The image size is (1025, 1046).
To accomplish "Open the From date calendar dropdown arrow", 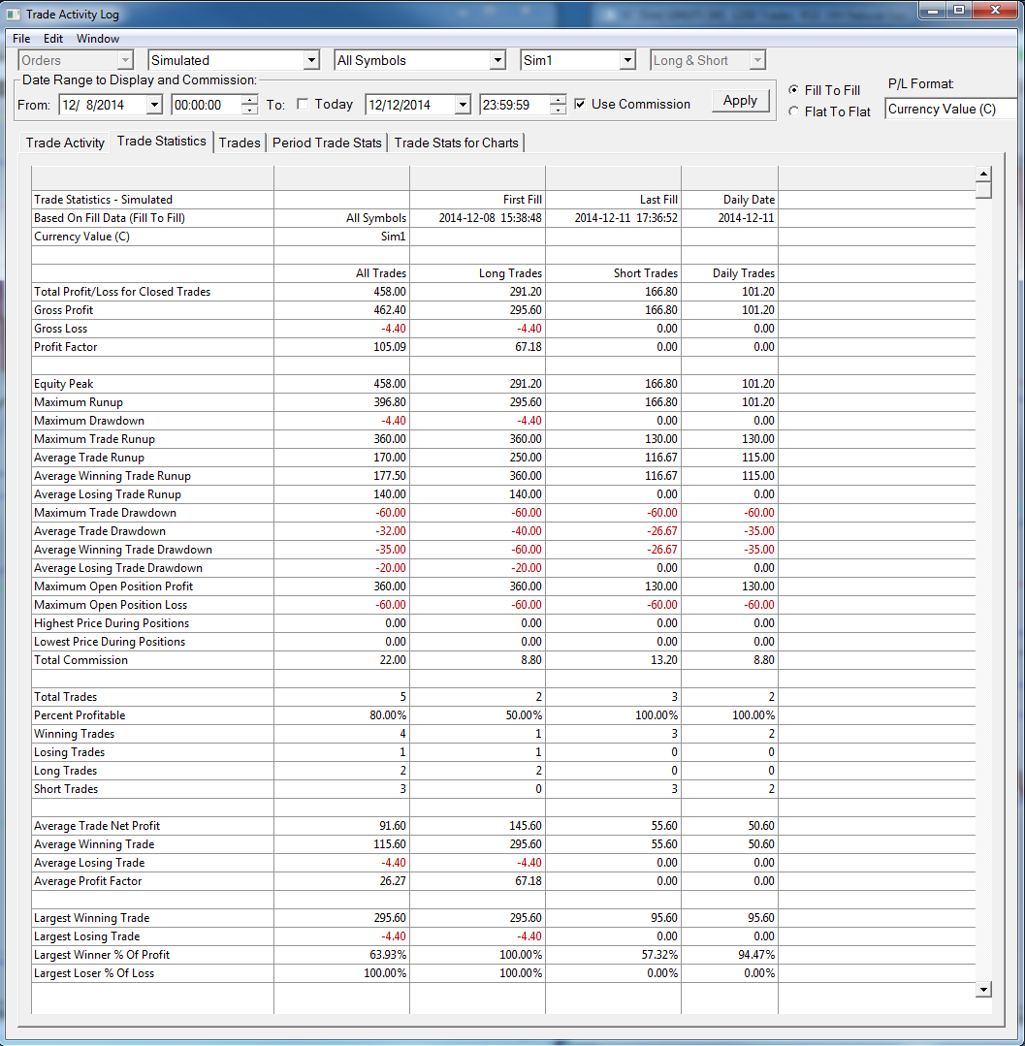I will [154, 105].
